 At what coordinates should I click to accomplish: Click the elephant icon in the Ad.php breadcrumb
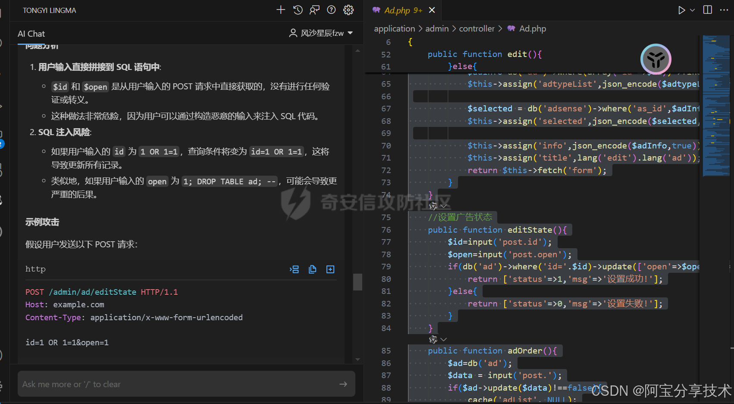(511, 28)
